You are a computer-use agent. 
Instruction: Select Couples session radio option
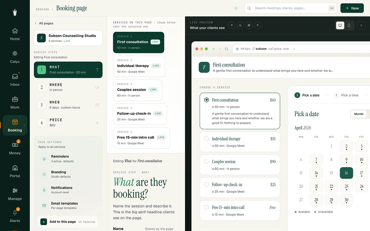[206, 162]
